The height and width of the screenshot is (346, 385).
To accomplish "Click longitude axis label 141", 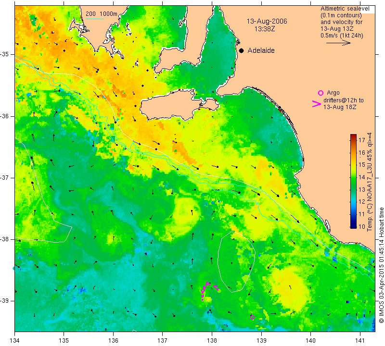I will pyautogui.click(x=360, y=341).
